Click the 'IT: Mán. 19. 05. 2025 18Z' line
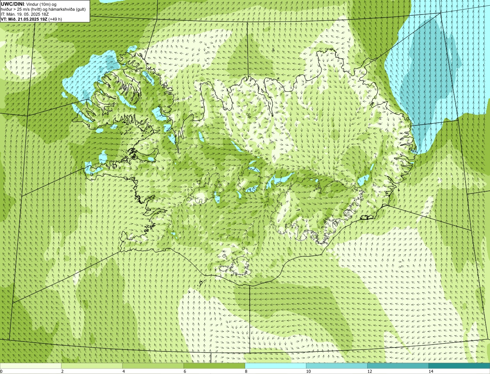Image resolution: width=490 pixels, height=374 pixels. coord(26,14)
